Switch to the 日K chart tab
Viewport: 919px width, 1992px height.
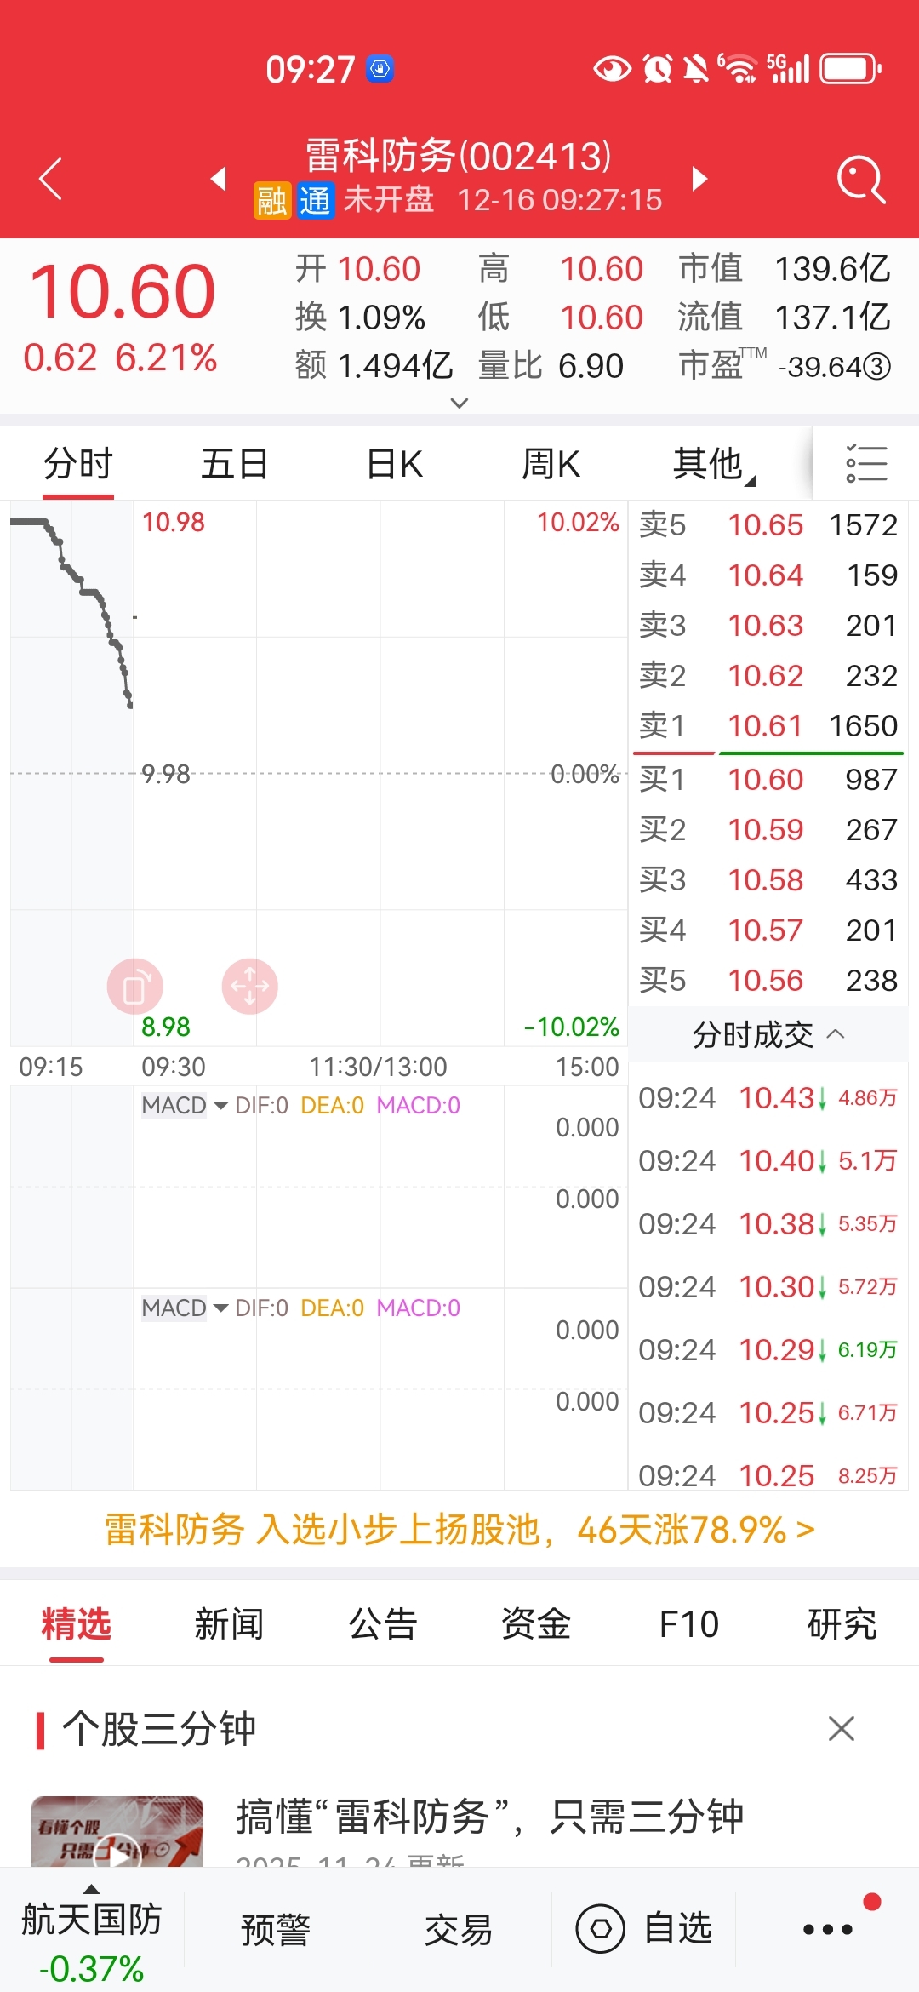click(x=394, y=465)
